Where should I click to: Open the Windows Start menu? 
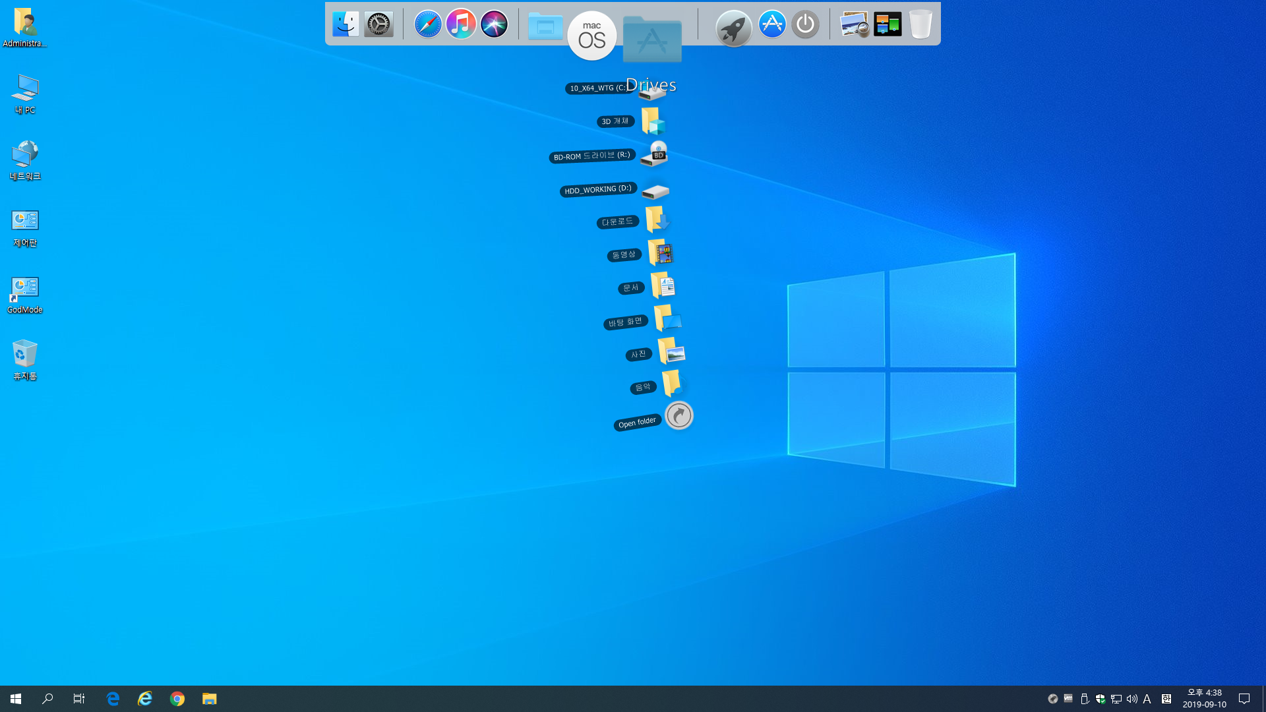(16, 699)
